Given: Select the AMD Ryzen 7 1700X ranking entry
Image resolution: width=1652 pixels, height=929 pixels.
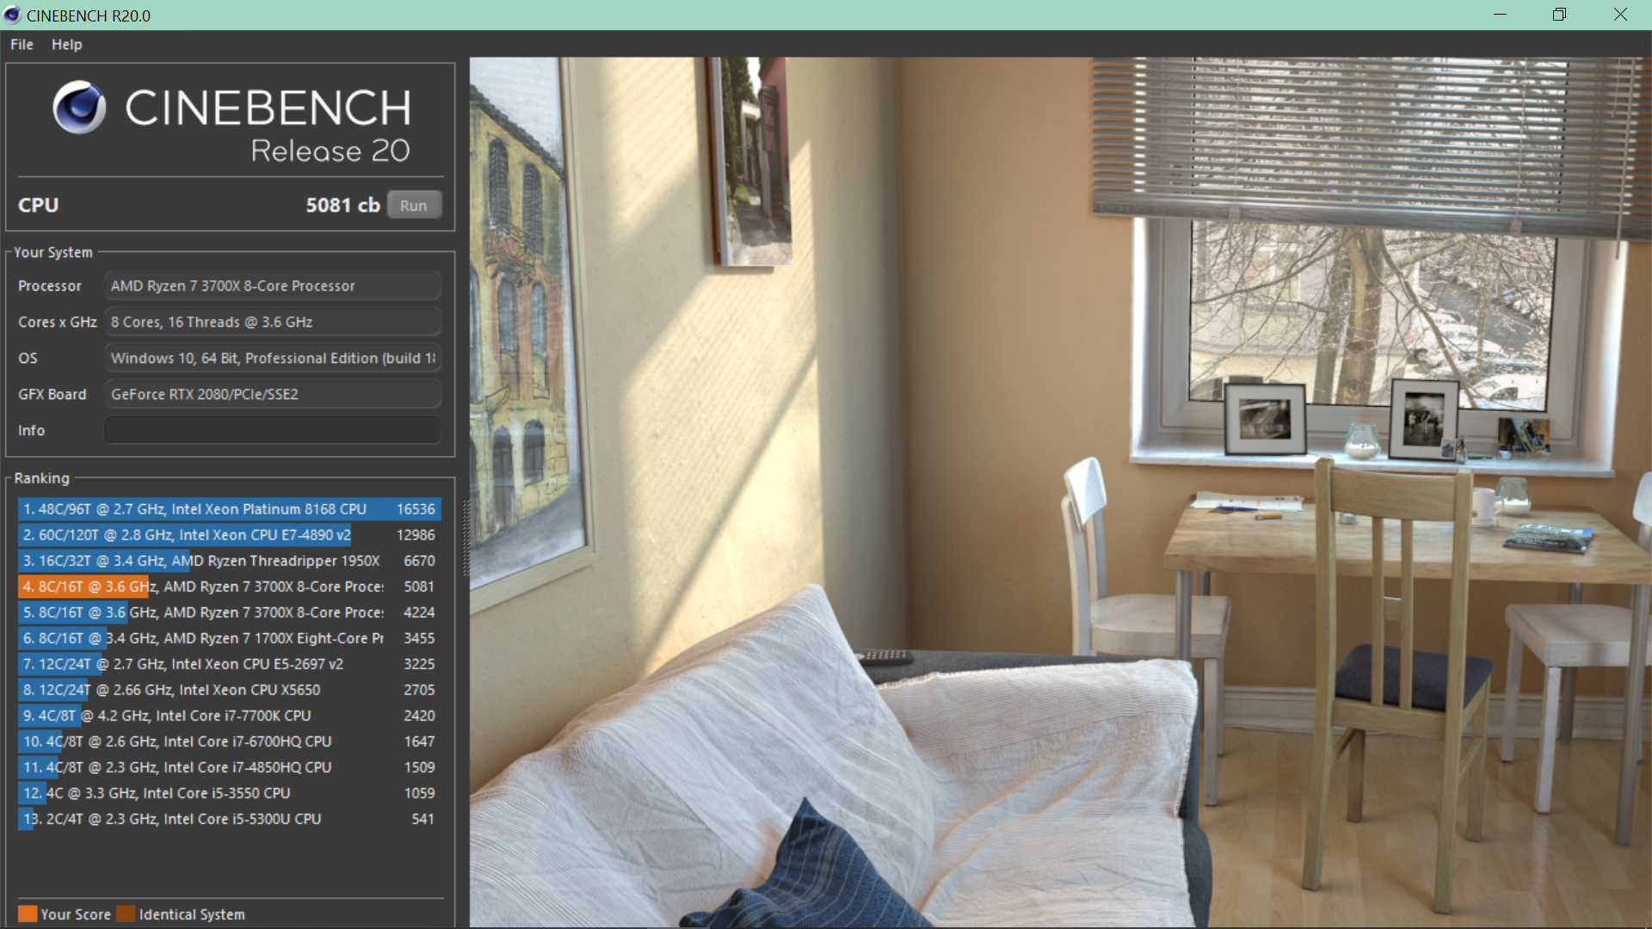Looking at the screenshot, I should pyautogui.click(x=228, y=637).
